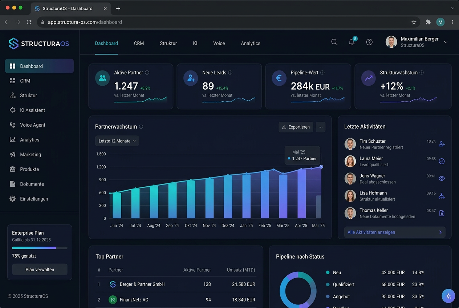Open browser tab list chevron
Viewport: 459px width, 308px height.
click(452, 8)
